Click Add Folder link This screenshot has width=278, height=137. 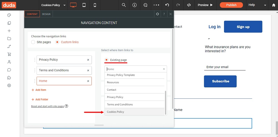[40, 99]
